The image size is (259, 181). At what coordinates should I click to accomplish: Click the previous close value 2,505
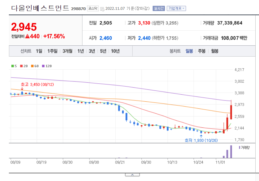point(106,23)
